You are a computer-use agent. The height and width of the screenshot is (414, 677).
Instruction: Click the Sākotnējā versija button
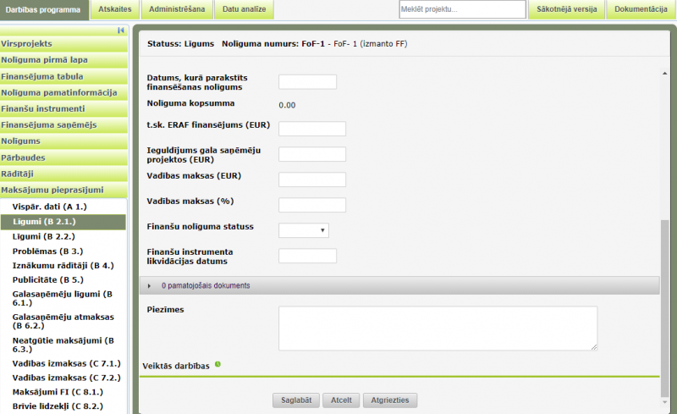[566, 9]
